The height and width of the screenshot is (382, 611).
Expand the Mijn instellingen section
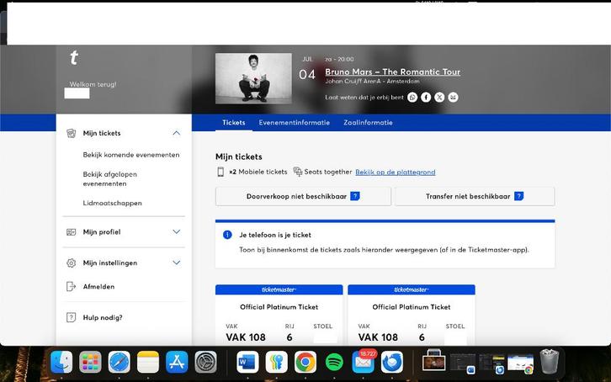[176, 263]
